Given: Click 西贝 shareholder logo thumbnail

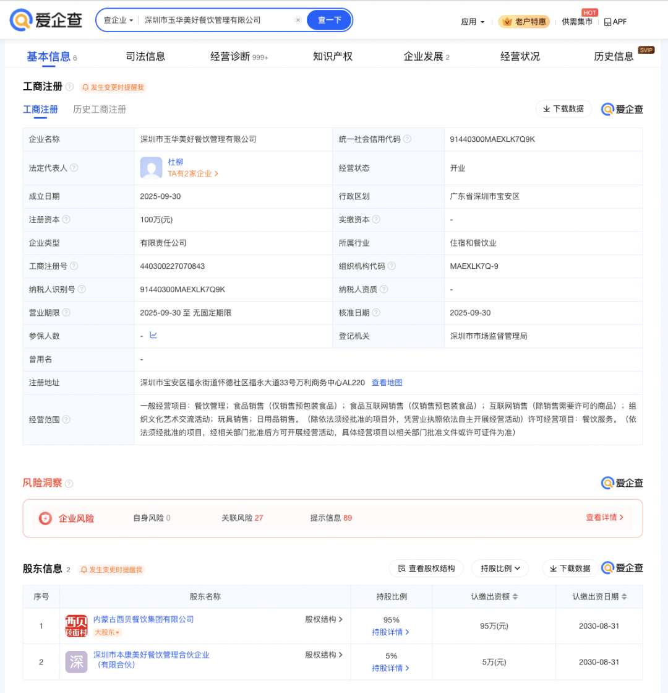Looking at the screenshot, I should click(77, 625).
